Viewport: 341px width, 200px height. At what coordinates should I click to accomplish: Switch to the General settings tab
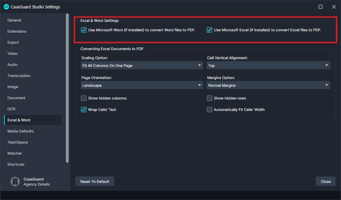pyautogui.click(x=14, y=20)
